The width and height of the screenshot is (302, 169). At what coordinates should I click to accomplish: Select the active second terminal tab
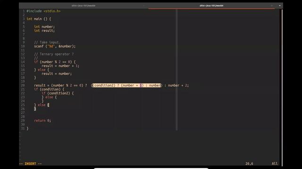[211, 6]
